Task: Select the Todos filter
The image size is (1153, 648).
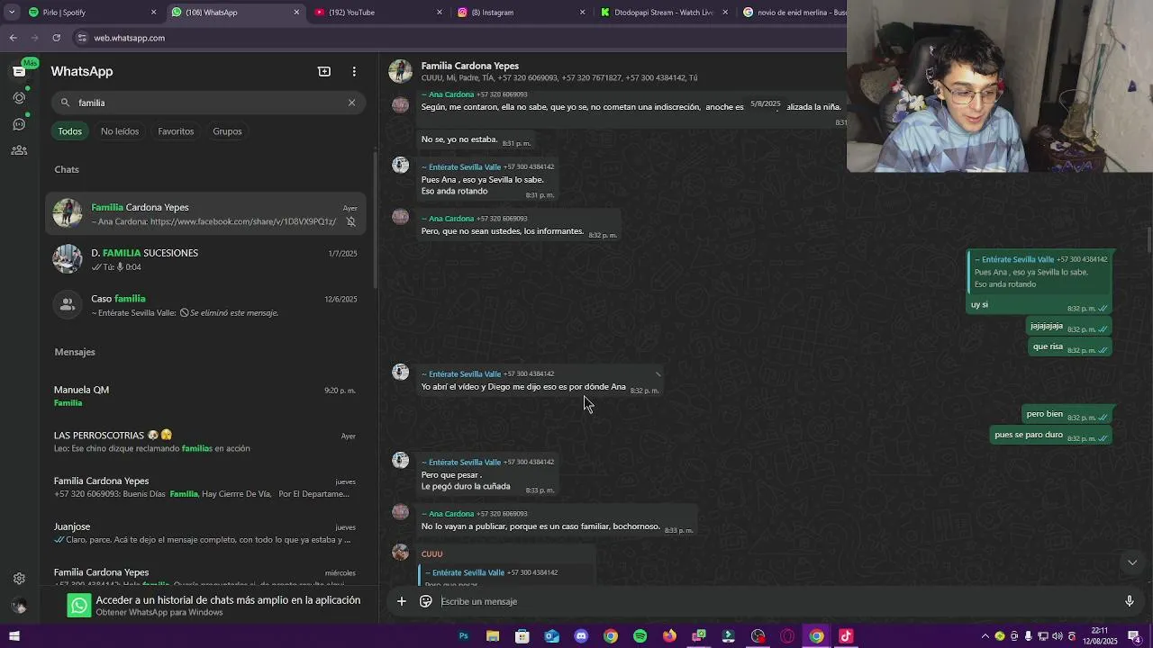Action: 70,131
